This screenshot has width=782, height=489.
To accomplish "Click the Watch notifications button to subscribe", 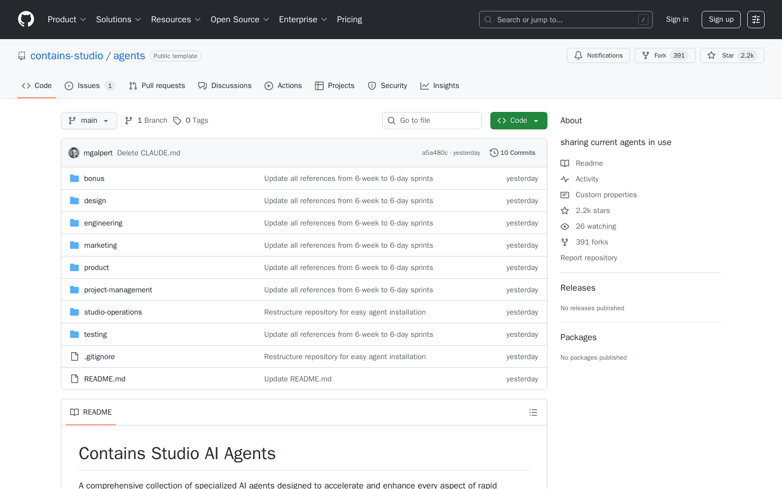I will click(x=598, y=55).
